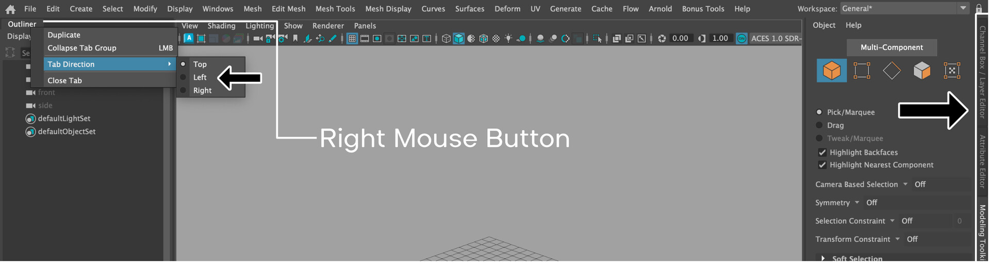Screen dimensions: 990x263
Task: Toggle viewport Shadows icon
Action: point(521,39)
